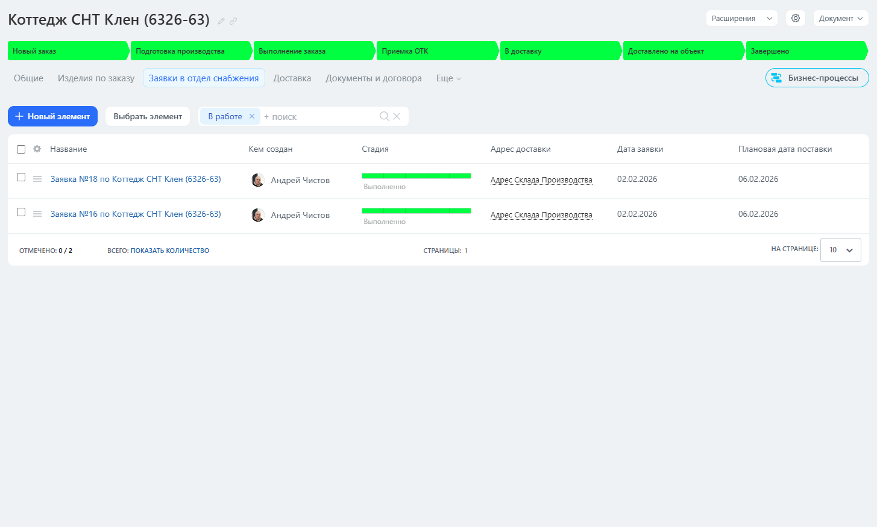Check the box for Заявка №18
This screenshot has height=527, width=877.
21,177
